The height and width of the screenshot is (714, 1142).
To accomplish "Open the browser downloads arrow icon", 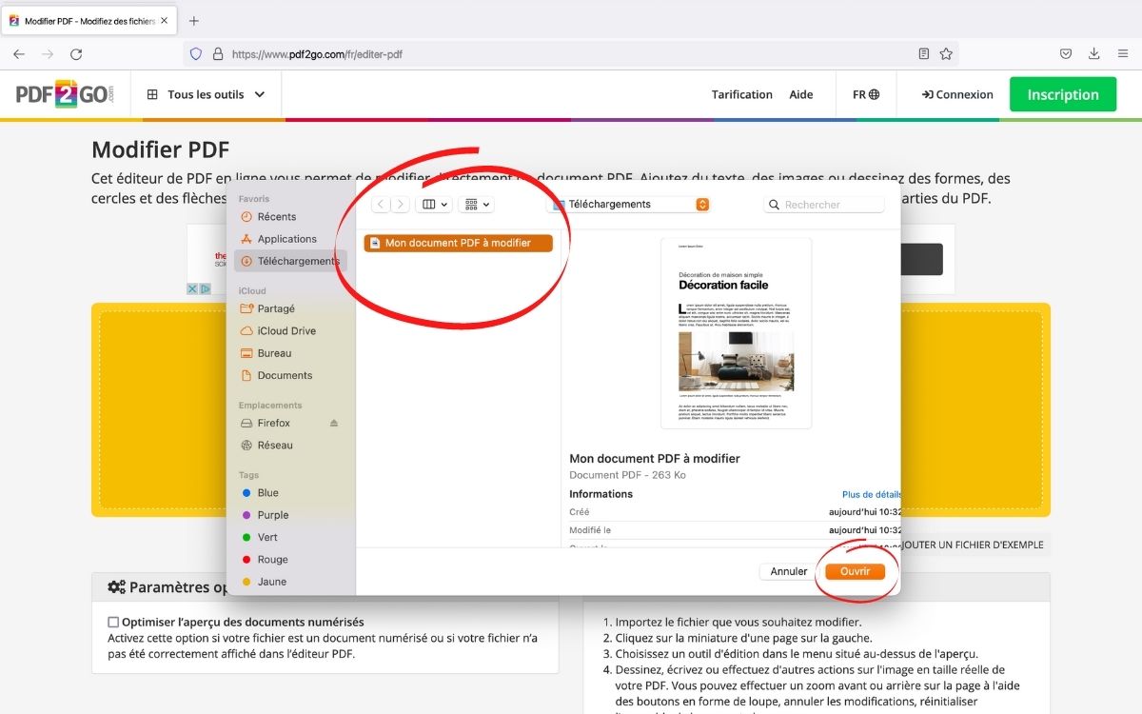I will click(x=1094, y=54).
